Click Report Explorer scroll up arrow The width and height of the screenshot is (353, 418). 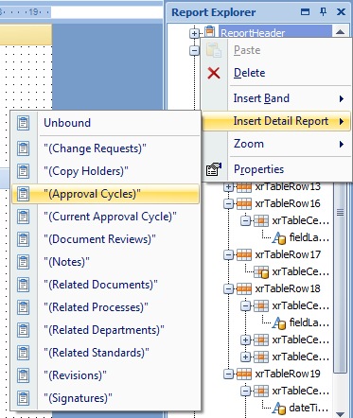tap(340, 32)
